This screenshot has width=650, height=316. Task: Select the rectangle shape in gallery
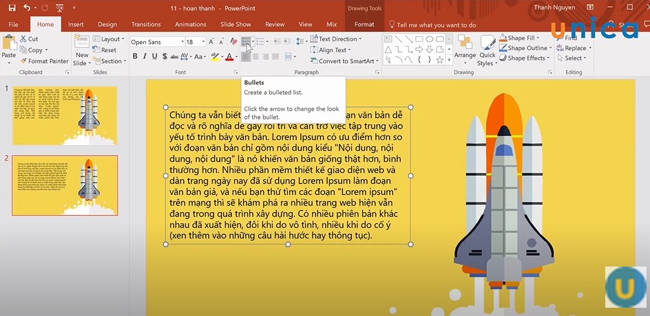coord(419,39)
